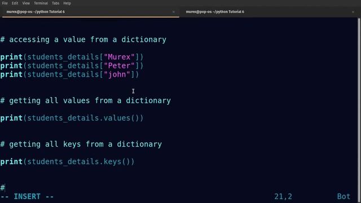Screen dimensions: 361x203
Task: Open the Help menu
Action: point(67,3)
